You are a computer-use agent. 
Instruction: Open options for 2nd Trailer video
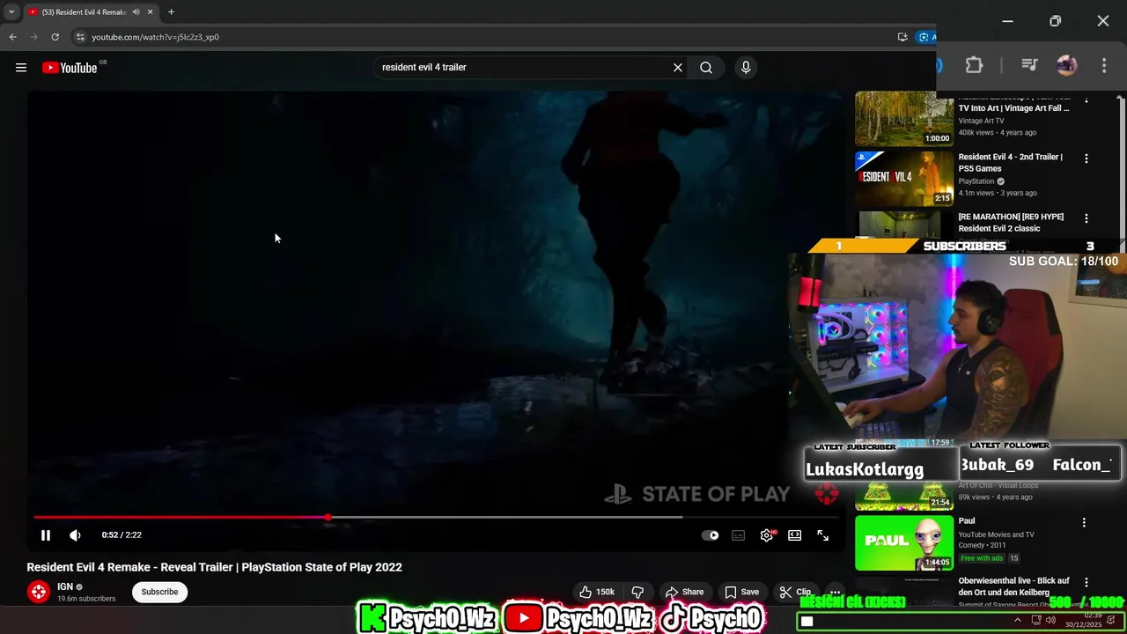point(1086,158)
